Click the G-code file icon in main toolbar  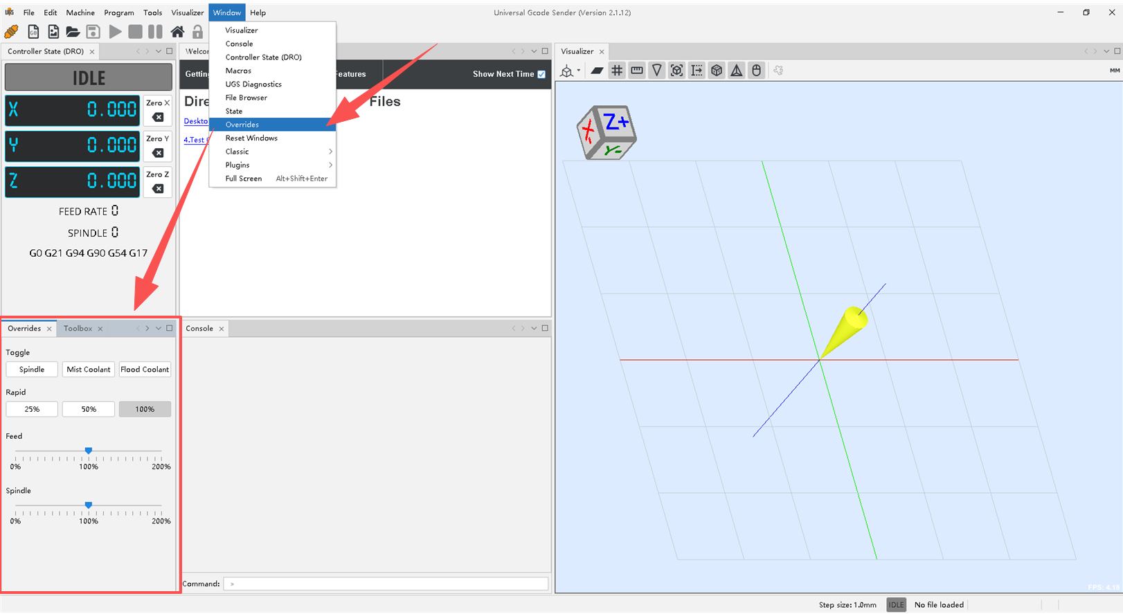coord(33,32)
